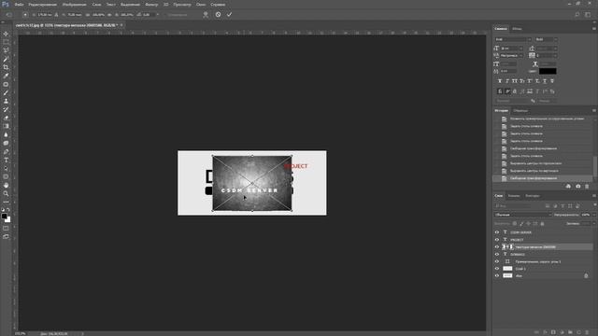Hide the CSDM SERVER text layer
598x336 pixels.
click(x=497, y=232)
